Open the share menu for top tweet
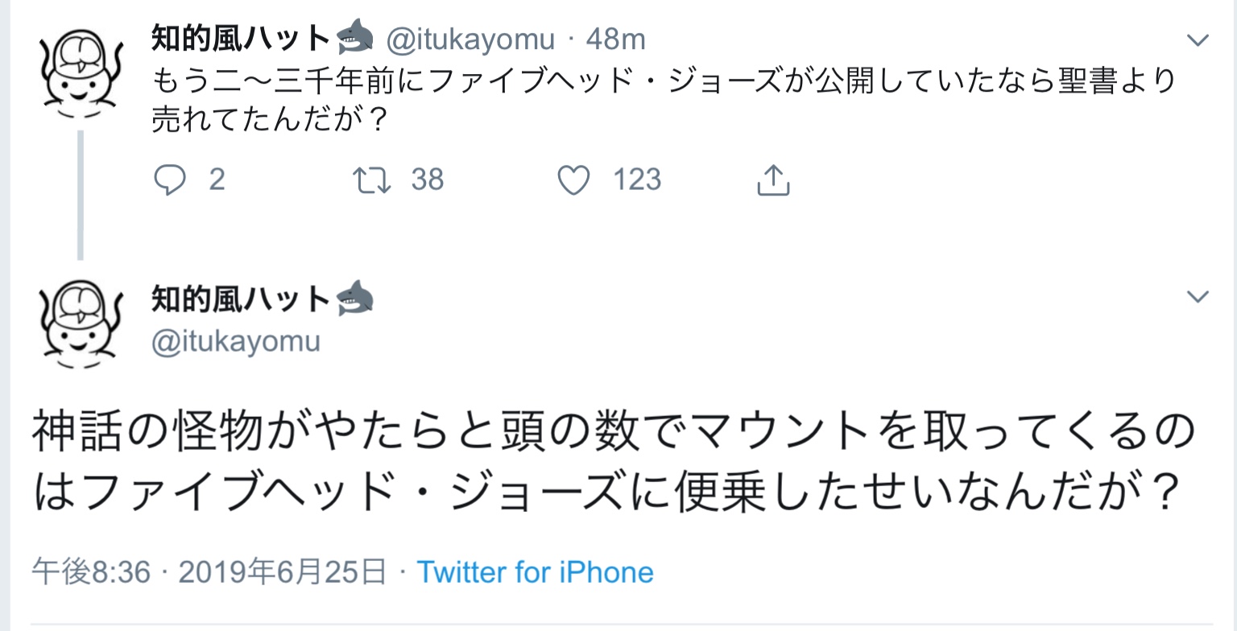Image resolution: width=1237 pixels, height=631 pixels. [773, 180]
